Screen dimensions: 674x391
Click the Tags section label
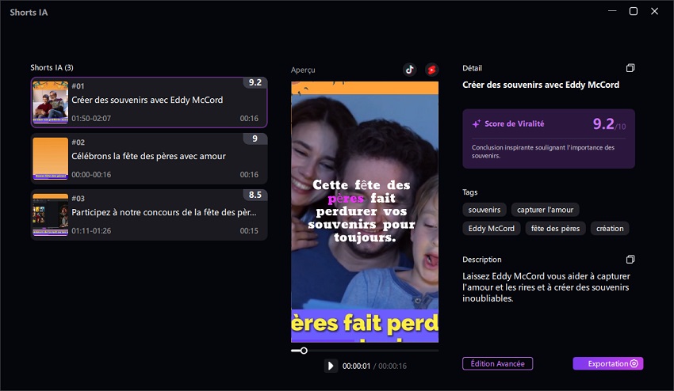pyautogui.click(x=470, y=192)
